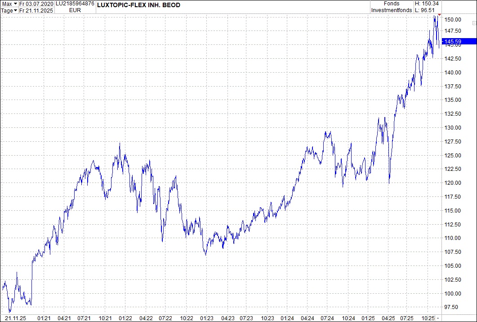This screenshot has height=322, width=477.
Task: Click the 132.50 price axis label
Action: coord(453,114)
